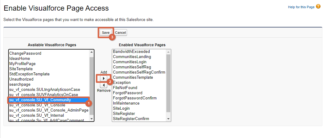Image resolution: width=323 pixels, height=138 pixels.
Task: Select Unauthorized page option
Action: (21, 79)
